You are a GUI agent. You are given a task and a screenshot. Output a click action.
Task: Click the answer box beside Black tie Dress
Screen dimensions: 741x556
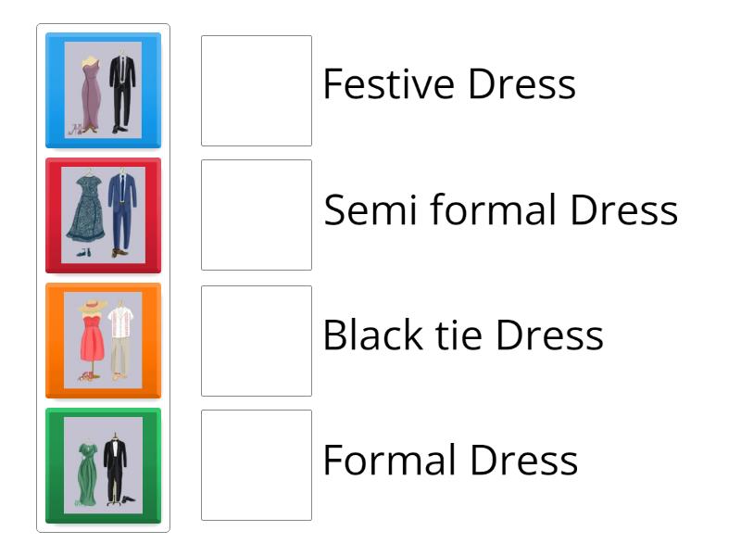coord(256,336)
